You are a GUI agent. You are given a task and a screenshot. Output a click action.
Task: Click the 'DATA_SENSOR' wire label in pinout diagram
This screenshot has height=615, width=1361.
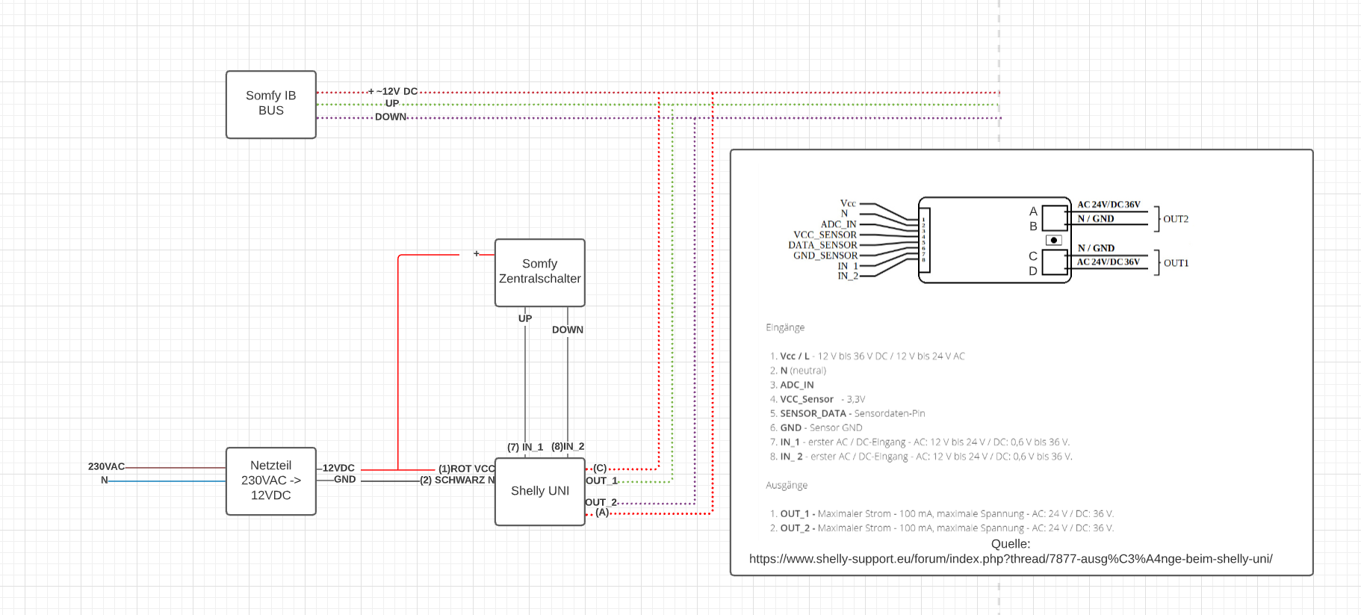coord(822,245)
